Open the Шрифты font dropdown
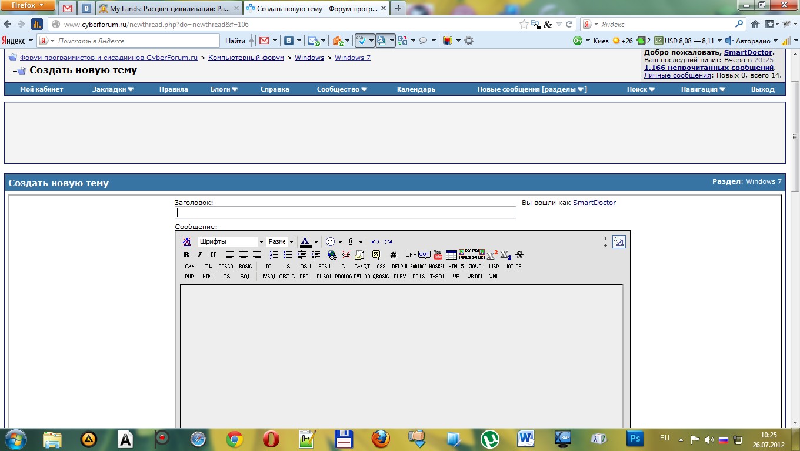 [231, 242]
